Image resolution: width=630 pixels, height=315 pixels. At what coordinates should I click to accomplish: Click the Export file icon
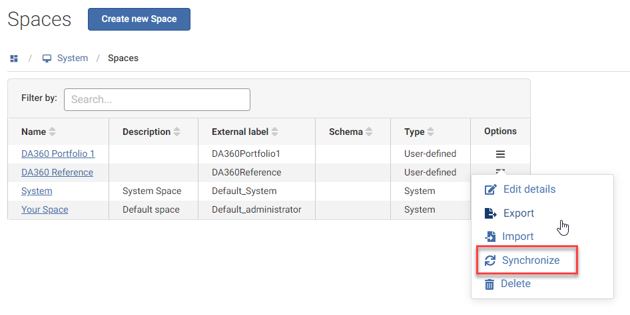[490, 213]
